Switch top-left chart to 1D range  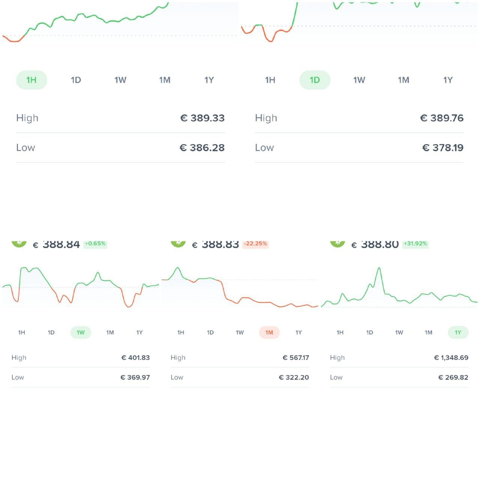point(76,80)
